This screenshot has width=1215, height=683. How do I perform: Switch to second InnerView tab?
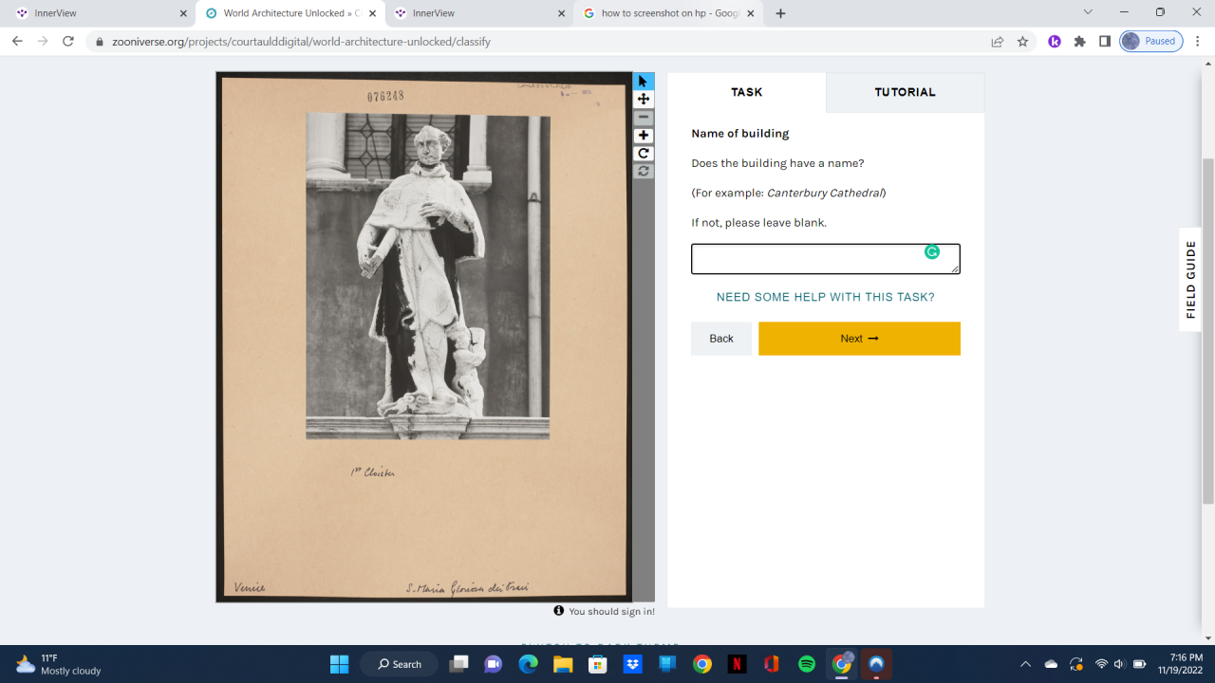click(x=479, y=13)
